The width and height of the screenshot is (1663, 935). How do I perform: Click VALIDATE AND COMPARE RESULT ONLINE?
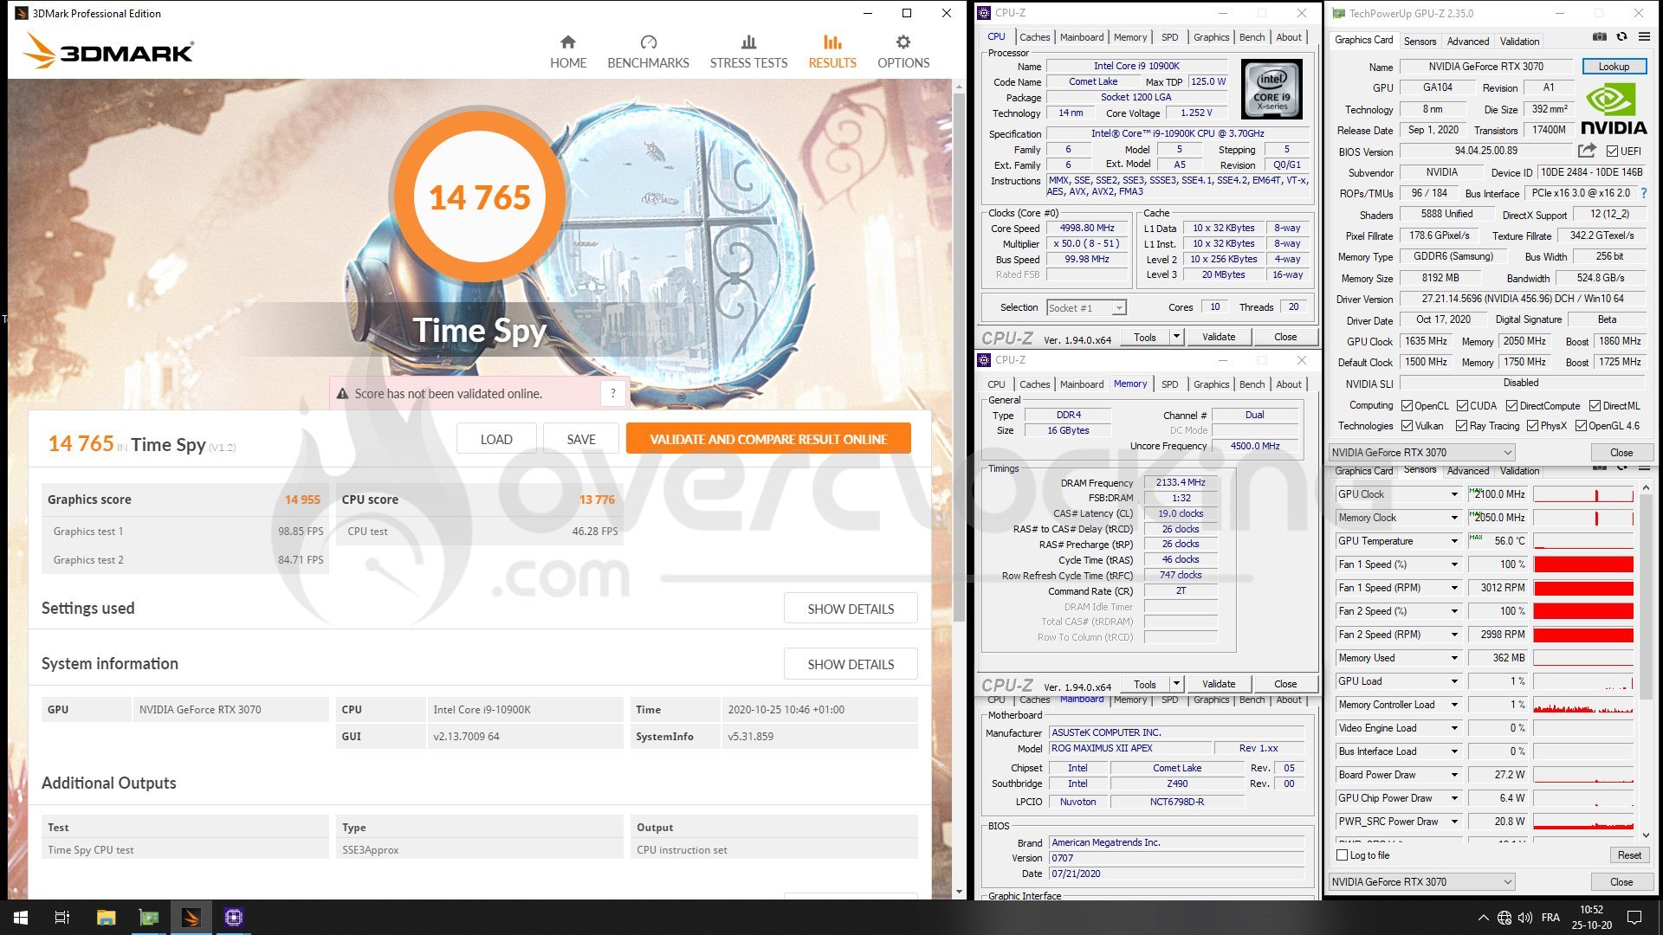(x=768, y=439)
